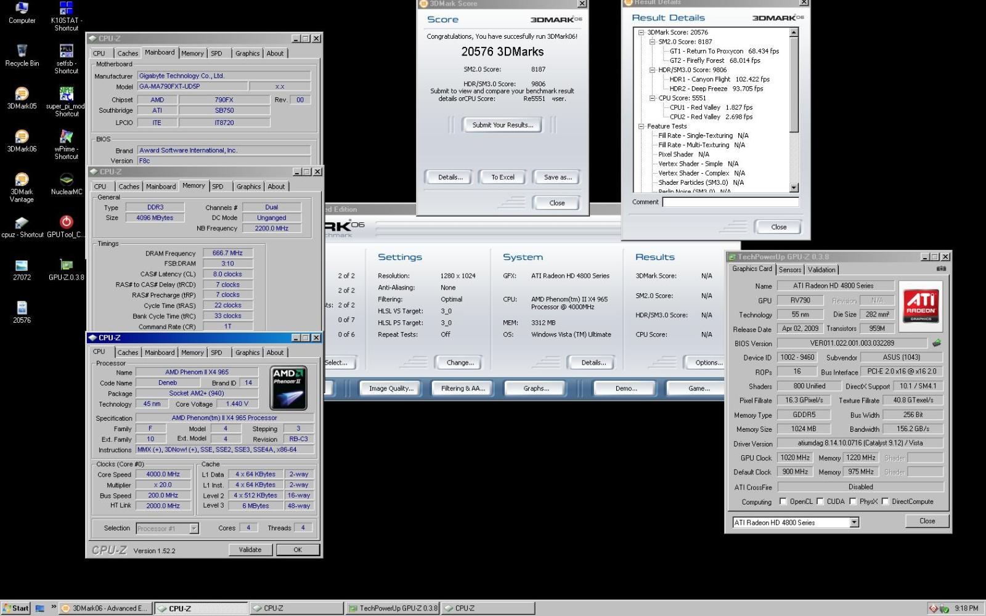The width and height of the screenshot is (986, 616).
Task: Open the Recycle Bin icon
Action: (x=22, y=55)
